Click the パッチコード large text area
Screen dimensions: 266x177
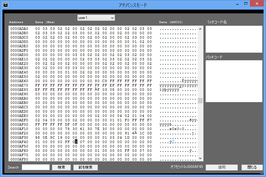(x=234, y=81)
